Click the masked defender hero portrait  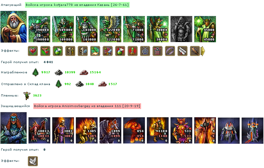coord(13,128)
